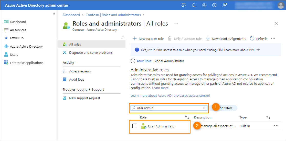The image size is (286, 141).
Task: Go to Dashboard breadcrumb link
Action: [x=71, y=15]
